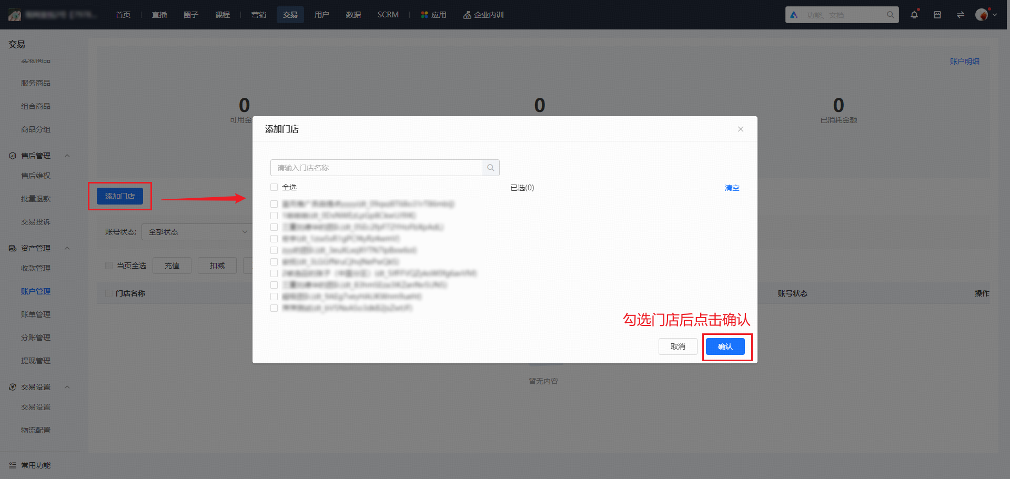
Task: Toggle the 门店名称 header checkbox
Action: click(109, 293)
